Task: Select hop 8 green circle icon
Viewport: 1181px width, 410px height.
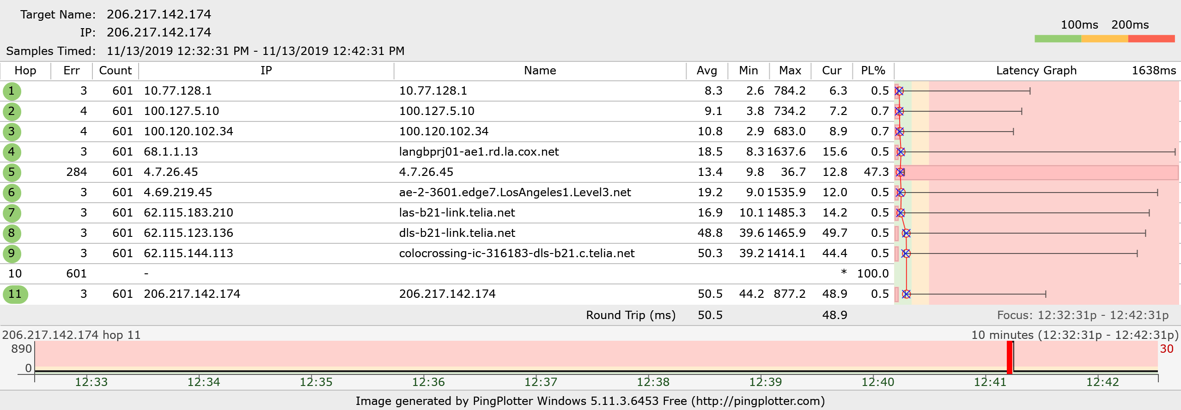Action: (12, 233)
